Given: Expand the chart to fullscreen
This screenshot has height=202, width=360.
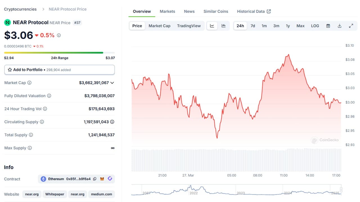Looking at the screenshot, I should [x=351, y=26].
